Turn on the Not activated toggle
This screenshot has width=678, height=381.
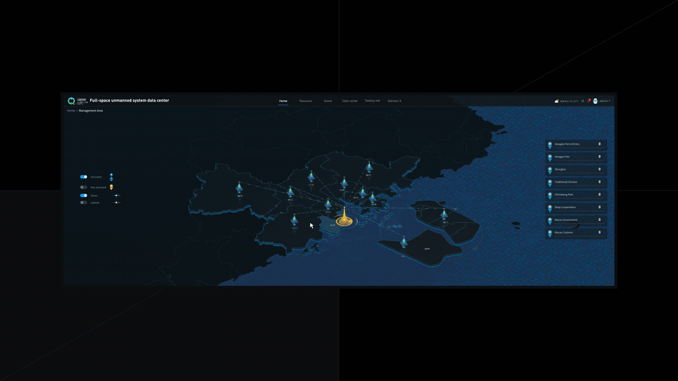84,187
